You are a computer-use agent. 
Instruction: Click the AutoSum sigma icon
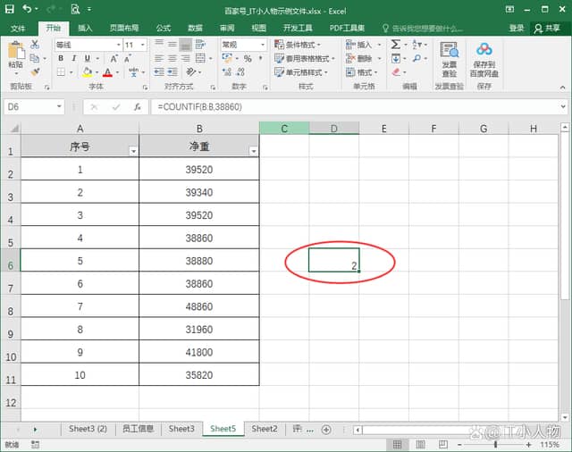396,45
